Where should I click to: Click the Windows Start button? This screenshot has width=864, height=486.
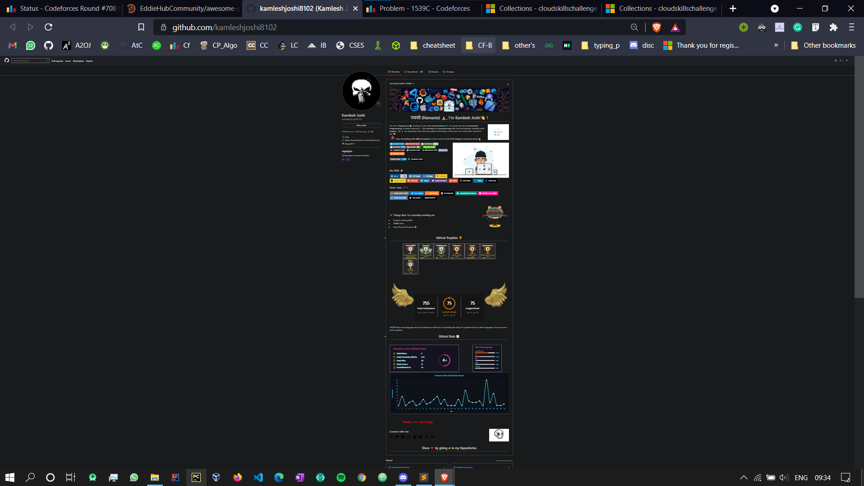coord(10,477)
